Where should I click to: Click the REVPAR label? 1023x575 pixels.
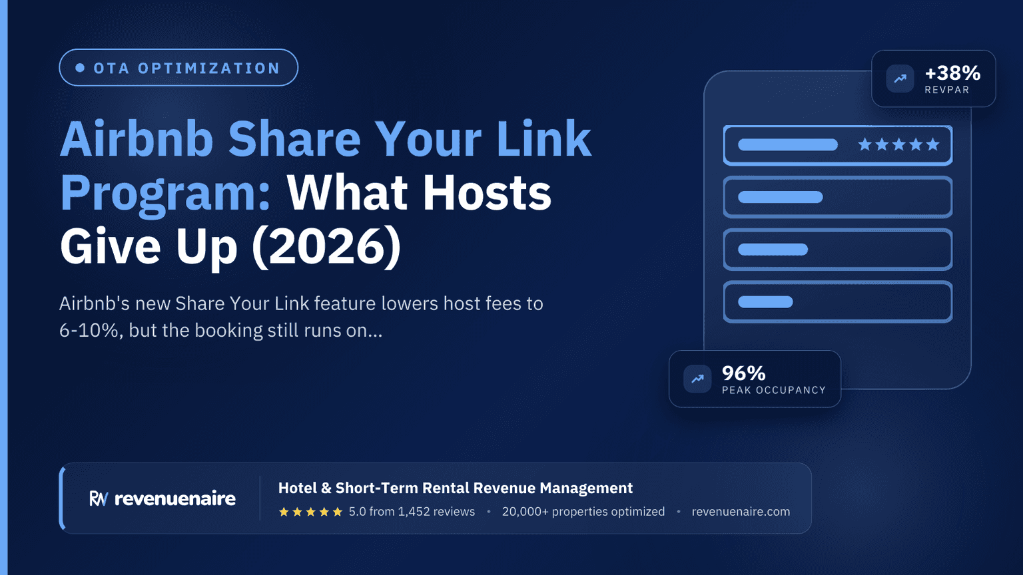click(947, 90)
